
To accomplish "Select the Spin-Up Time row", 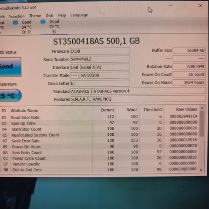I will (x=100, y=123).
